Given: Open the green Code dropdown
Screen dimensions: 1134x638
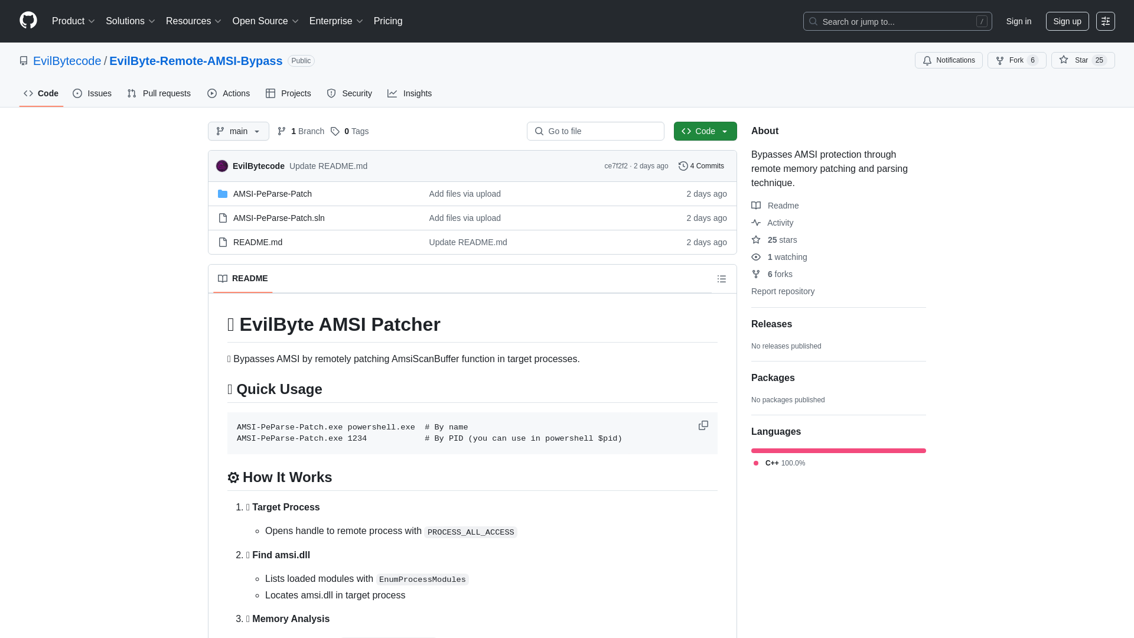Looking at the screenshot, I should coord(705,131).
